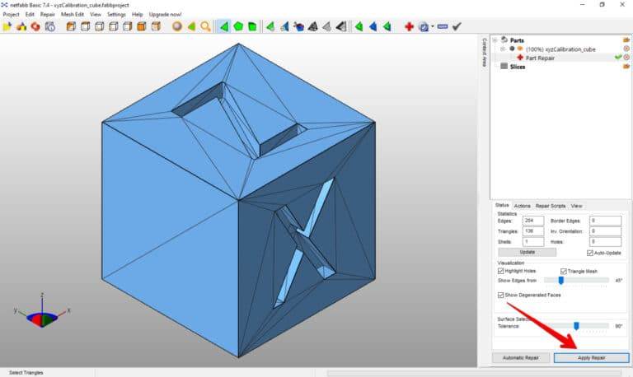Click the Edges value field

click(x=533, y=221)
